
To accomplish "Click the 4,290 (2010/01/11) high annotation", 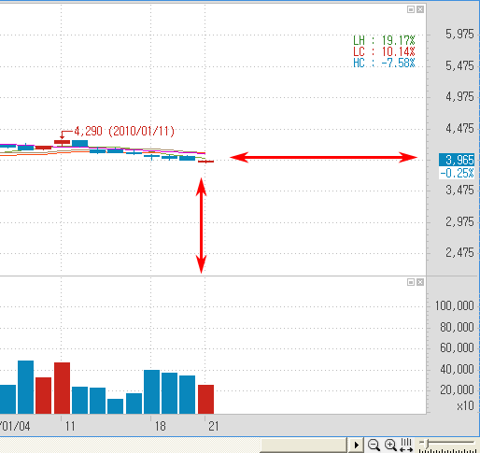I will (124, 131).
